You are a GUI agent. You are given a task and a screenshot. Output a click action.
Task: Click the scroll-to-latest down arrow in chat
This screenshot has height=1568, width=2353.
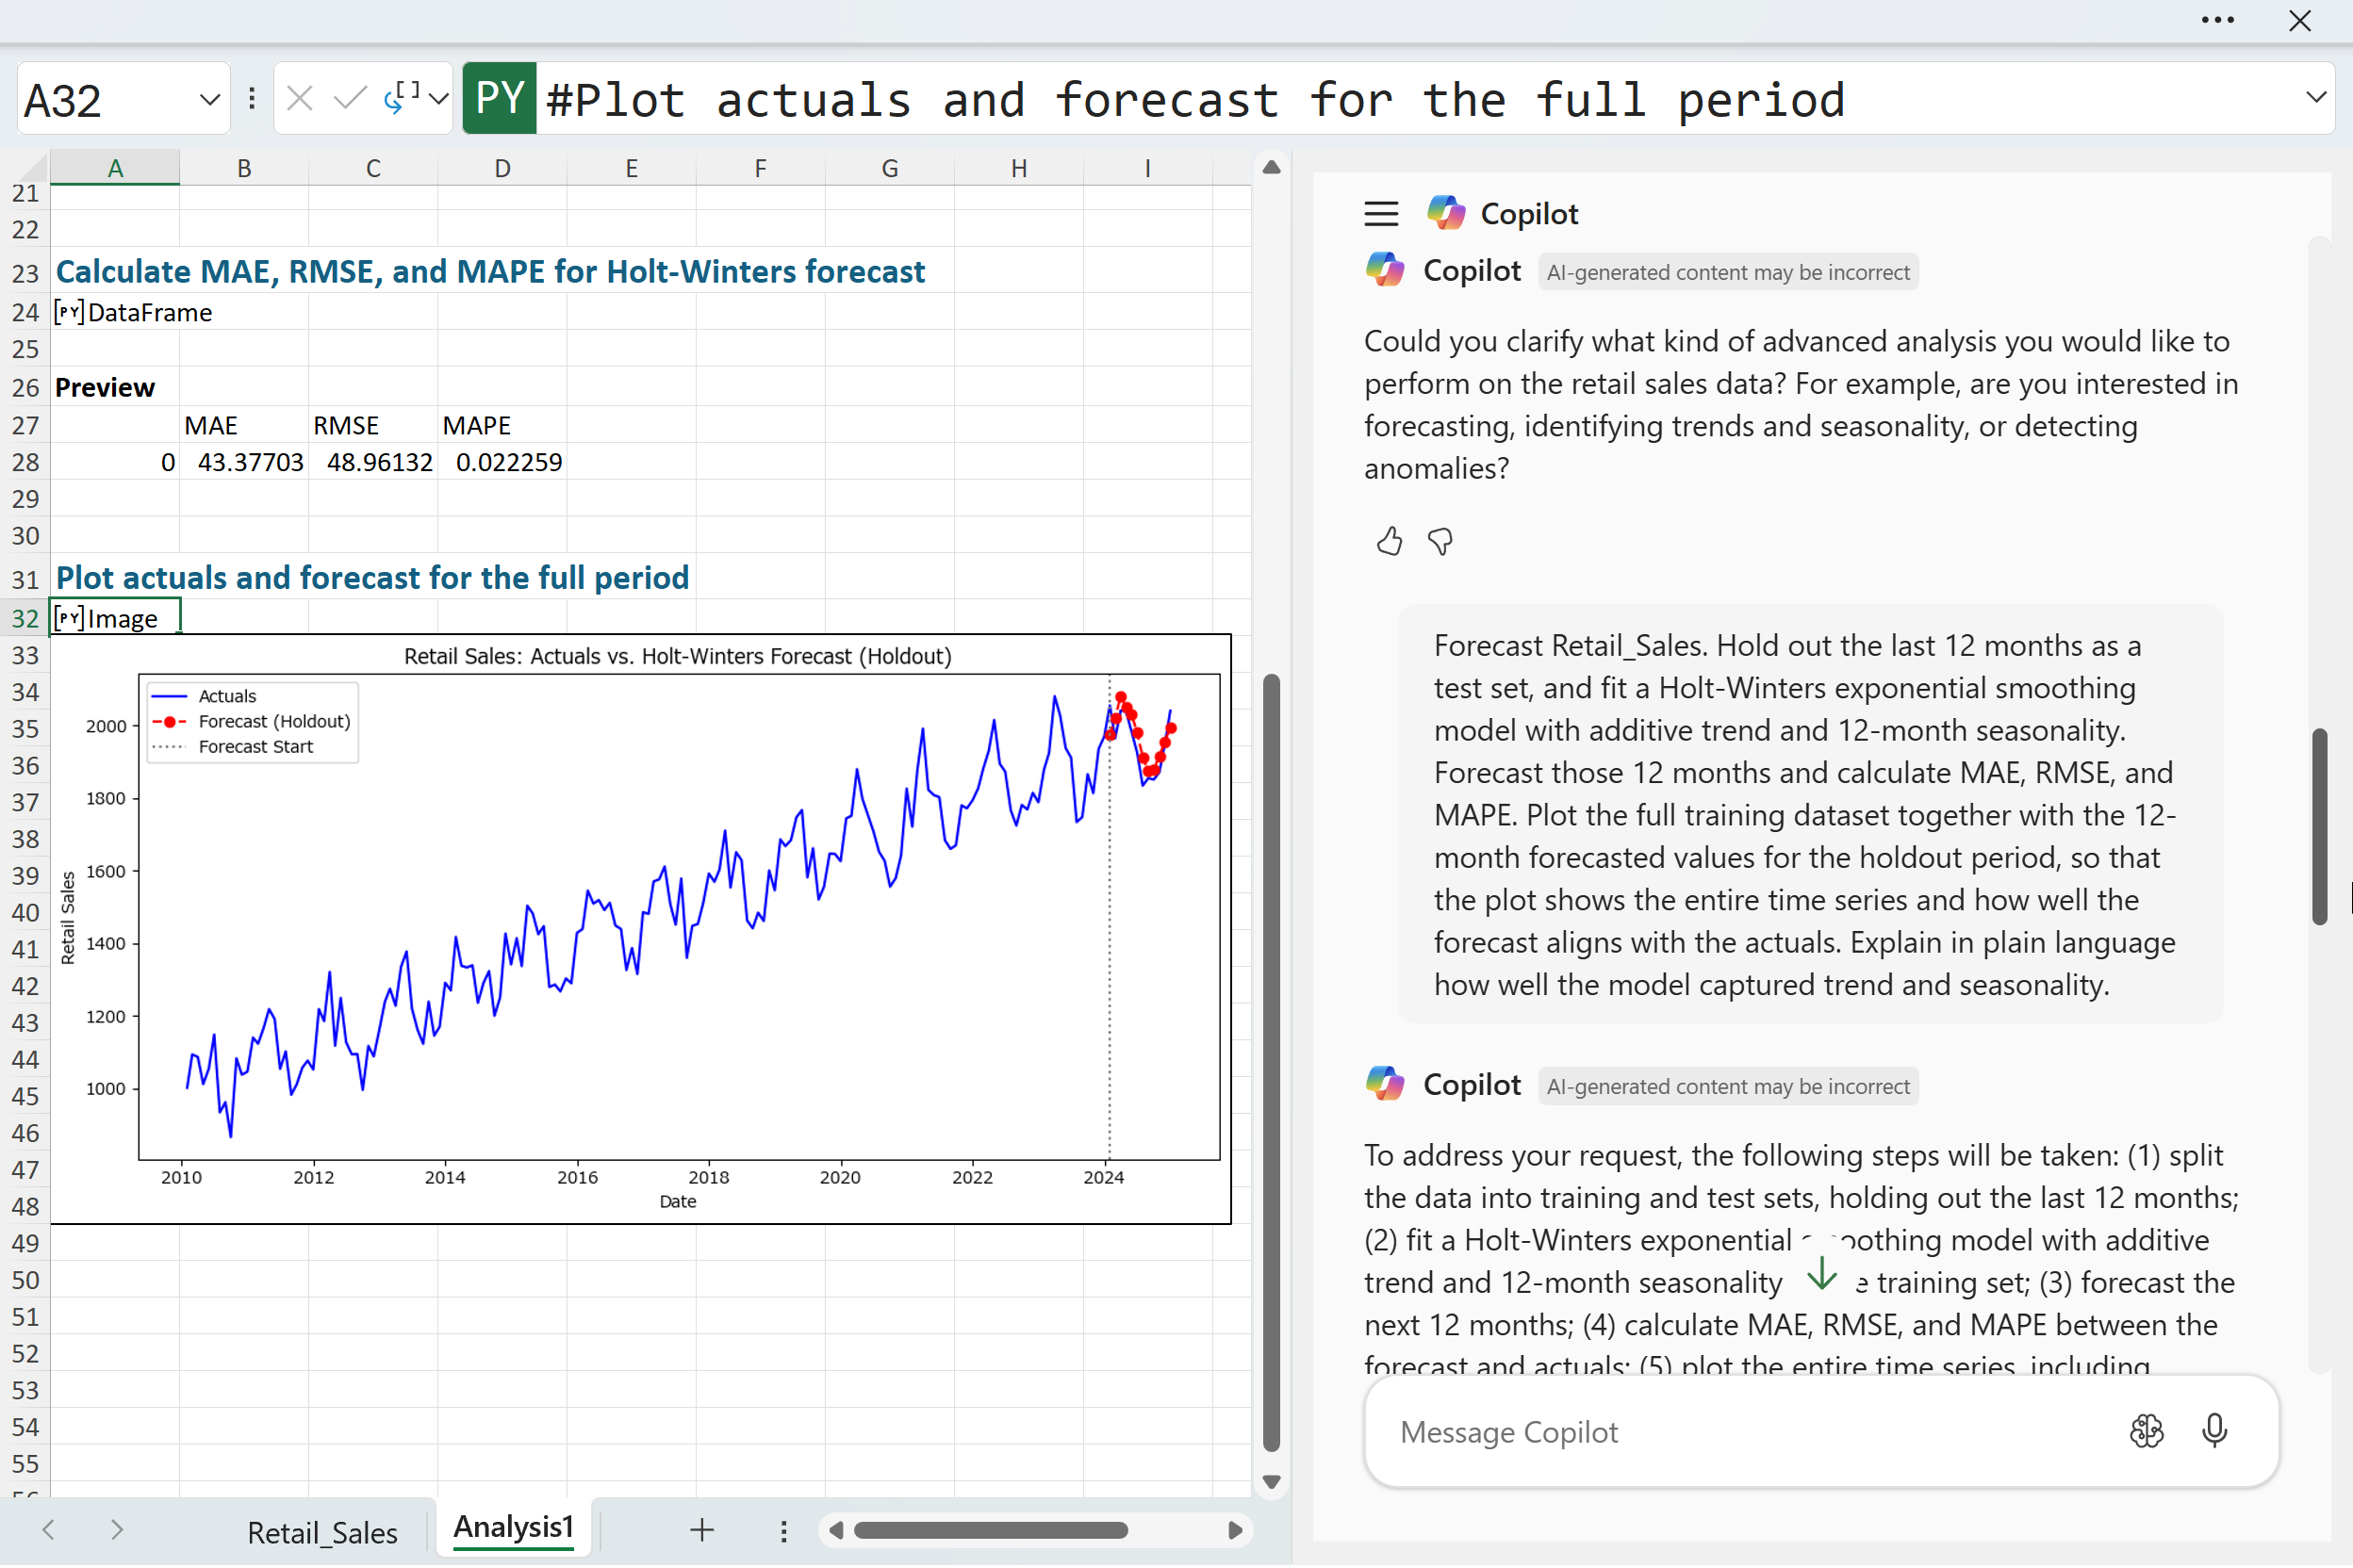point(1821,1273)
